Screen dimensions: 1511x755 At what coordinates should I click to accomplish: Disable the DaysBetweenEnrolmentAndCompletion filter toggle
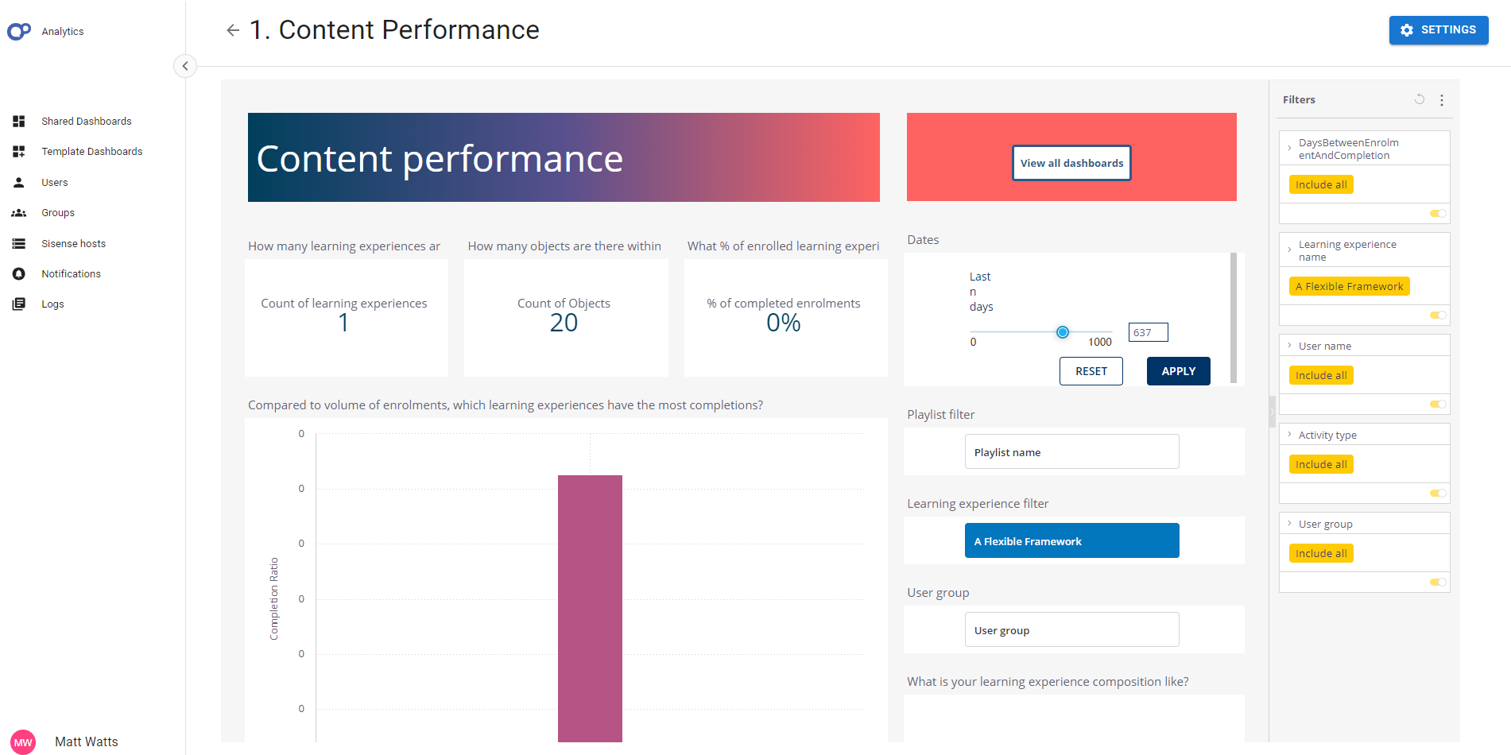tap(1437, 213)
